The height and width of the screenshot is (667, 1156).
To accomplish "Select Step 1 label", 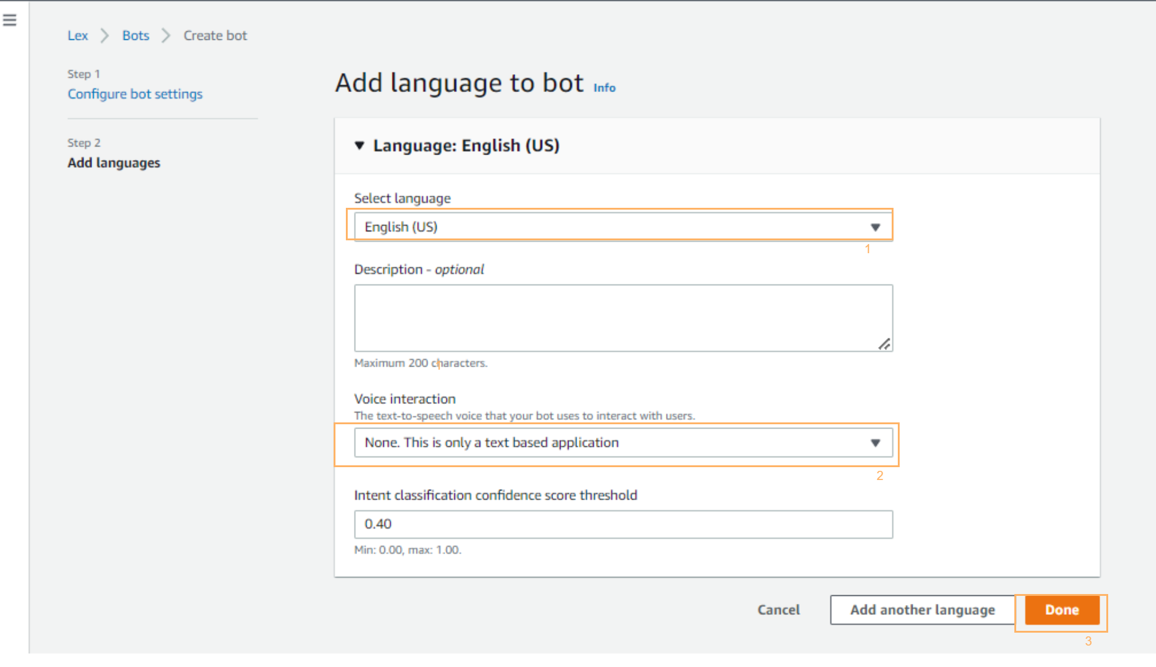I will [83, 74].
